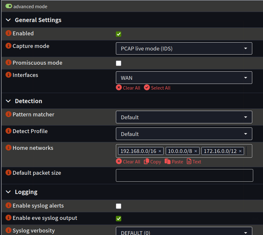Show help info for Promiscuous mode
263x235 pixels.
pyautogui.click(x=9, y=62)
